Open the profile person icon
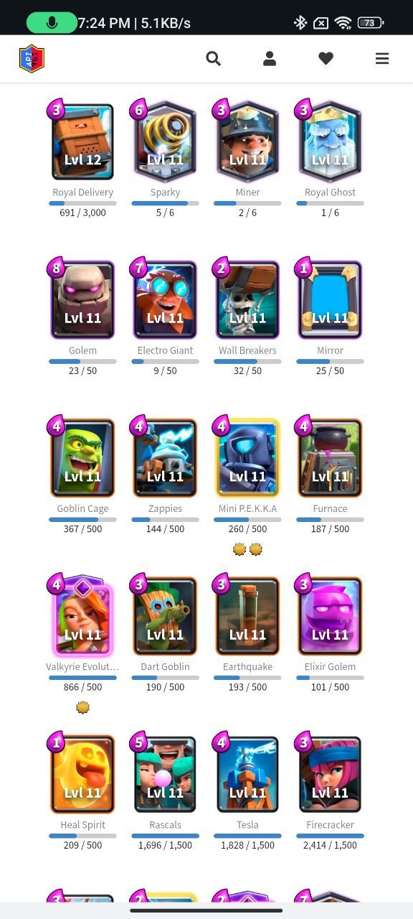Viewport: 413px width, 919px height. click(x=270, y=59)
